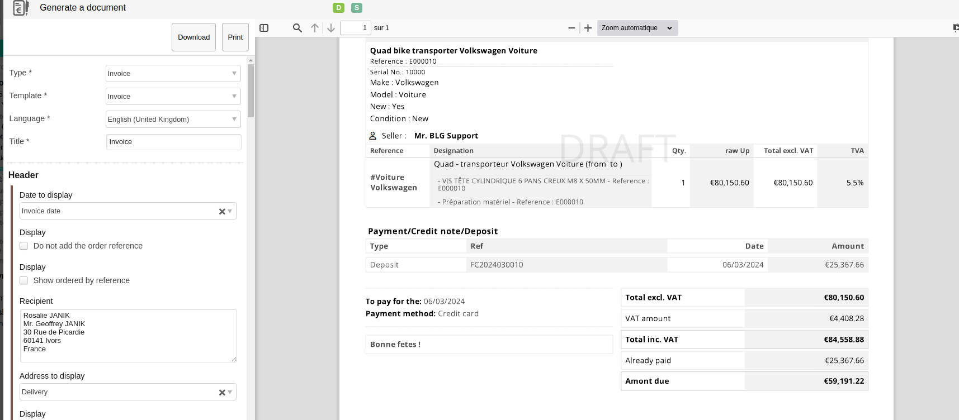
Task: Click the '#Voiture Volkswagen' reference cell
Action: (394, 183)
